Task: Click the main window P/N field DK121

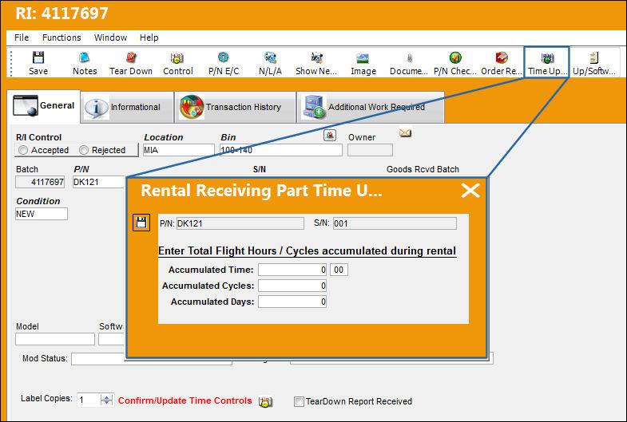Action: (x=99, y=182)
